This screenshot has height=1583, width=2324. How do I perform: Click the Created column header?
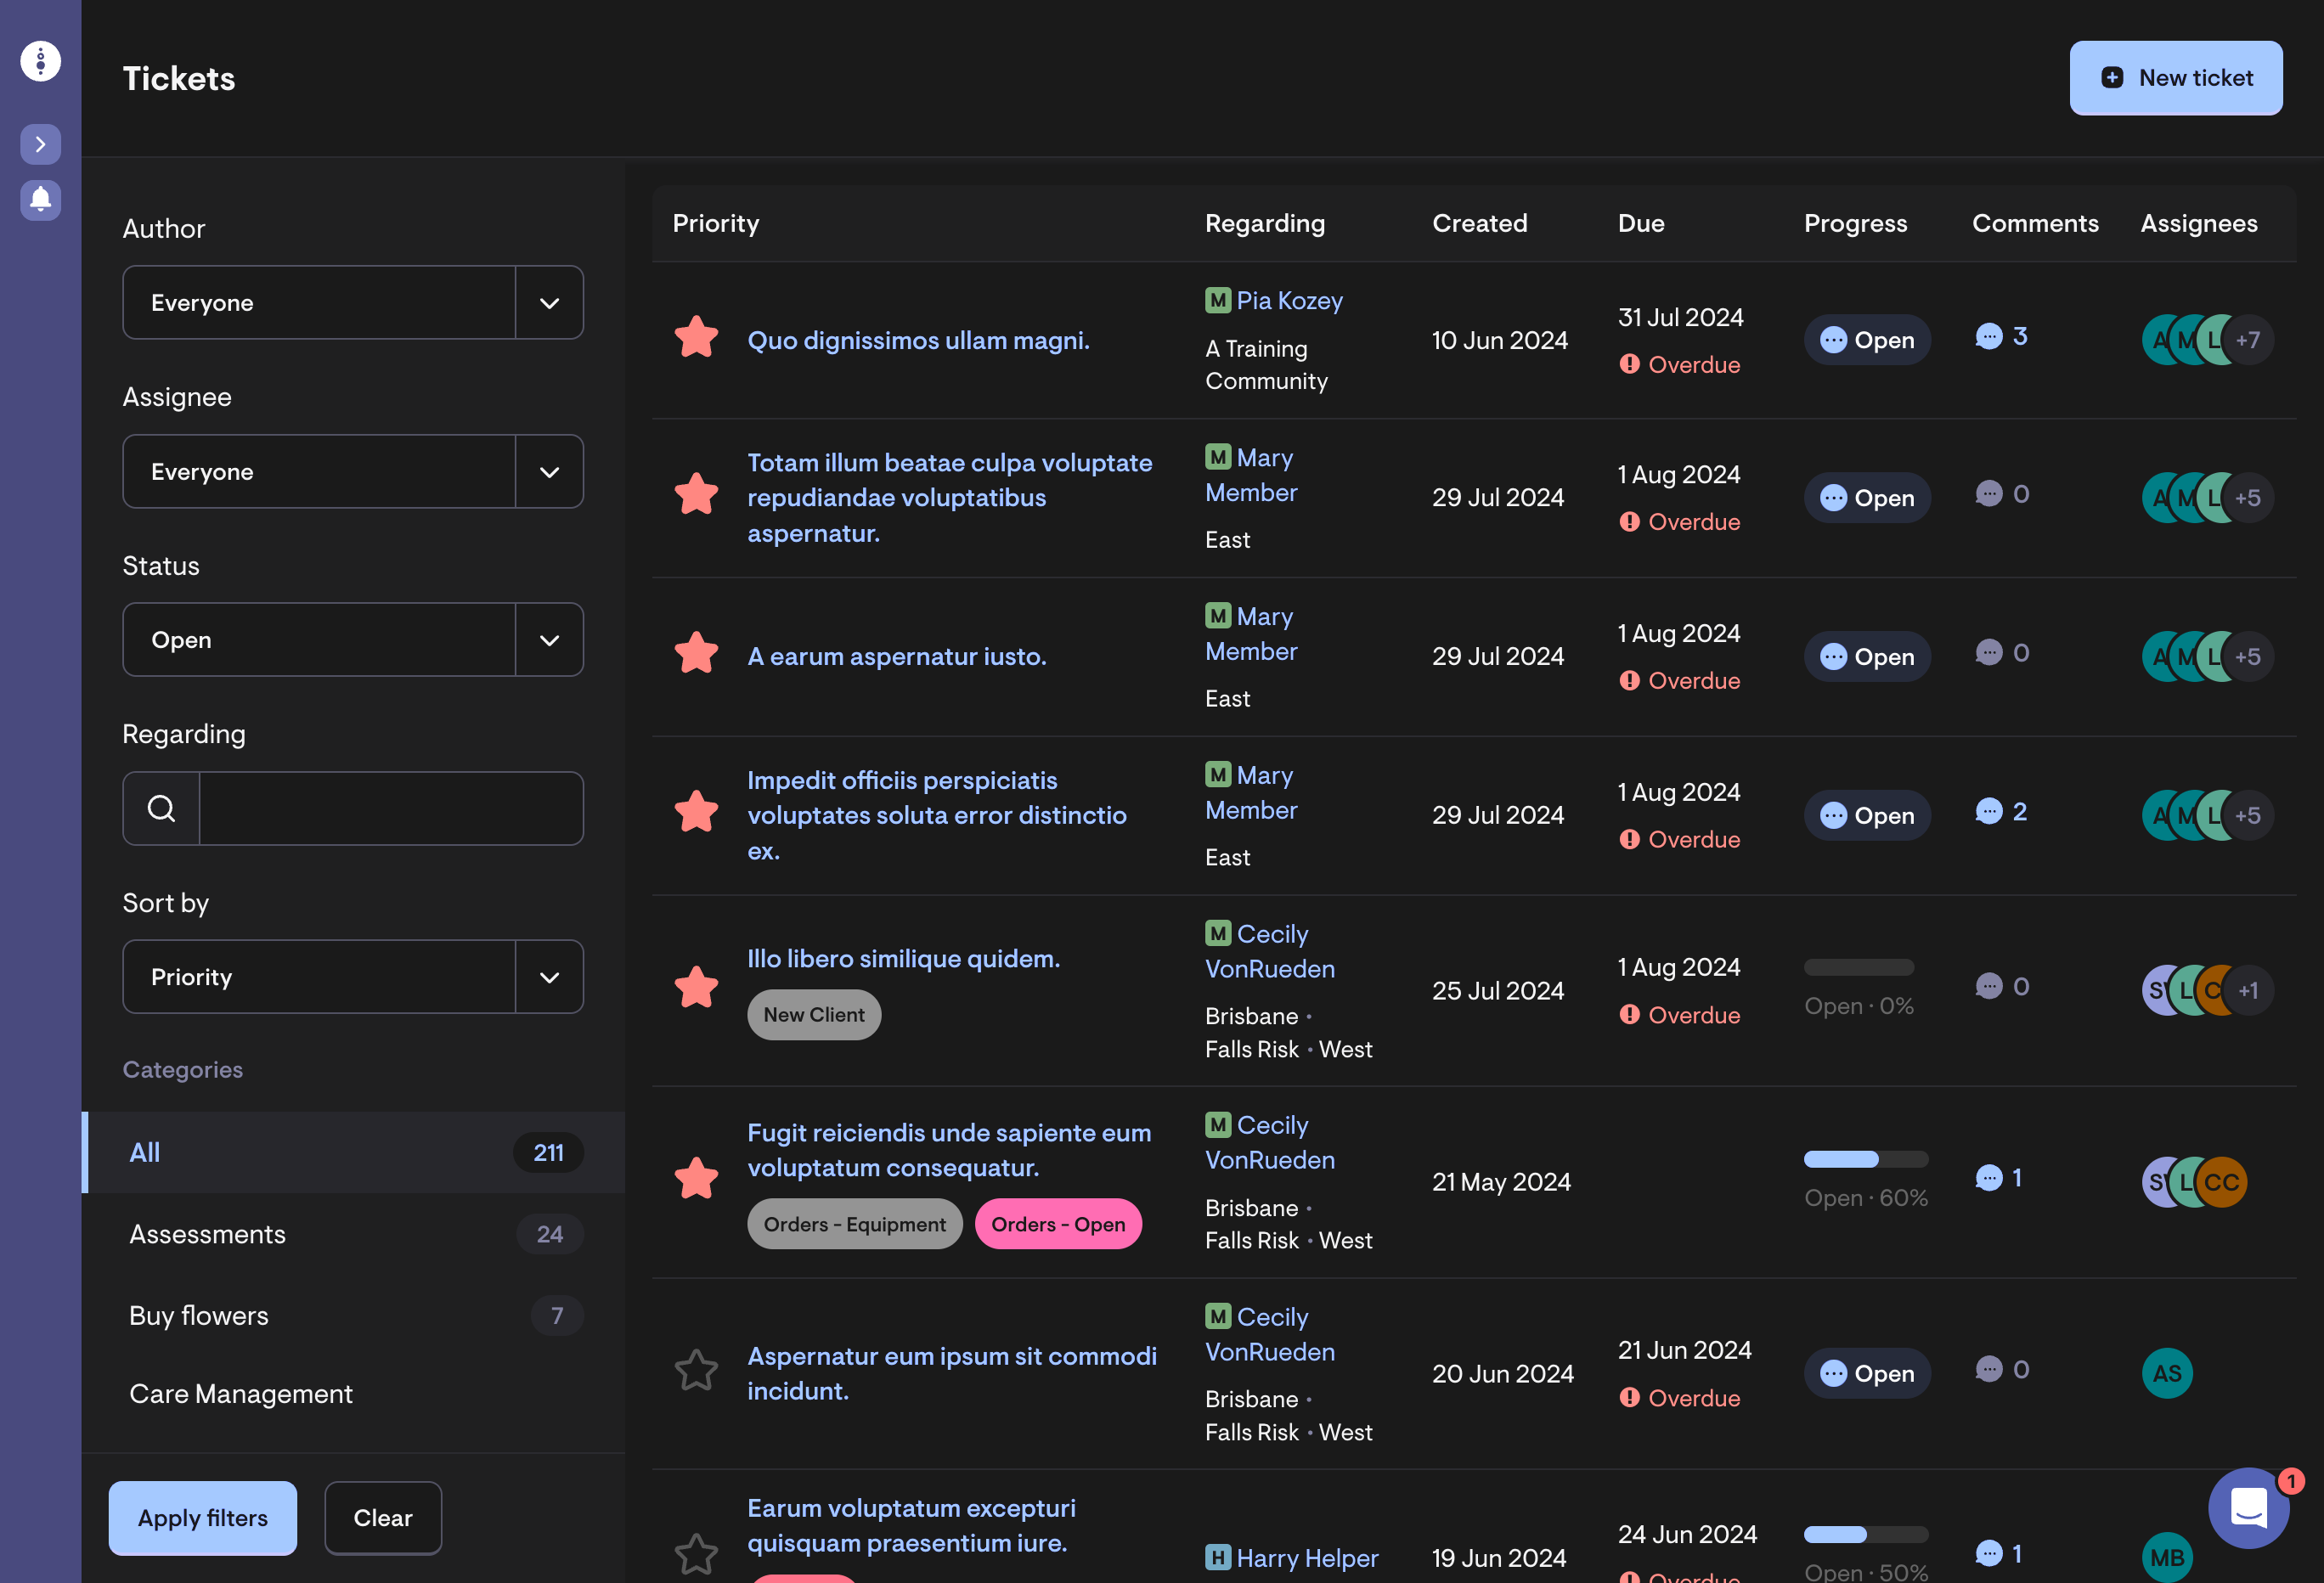[1479, 223]
